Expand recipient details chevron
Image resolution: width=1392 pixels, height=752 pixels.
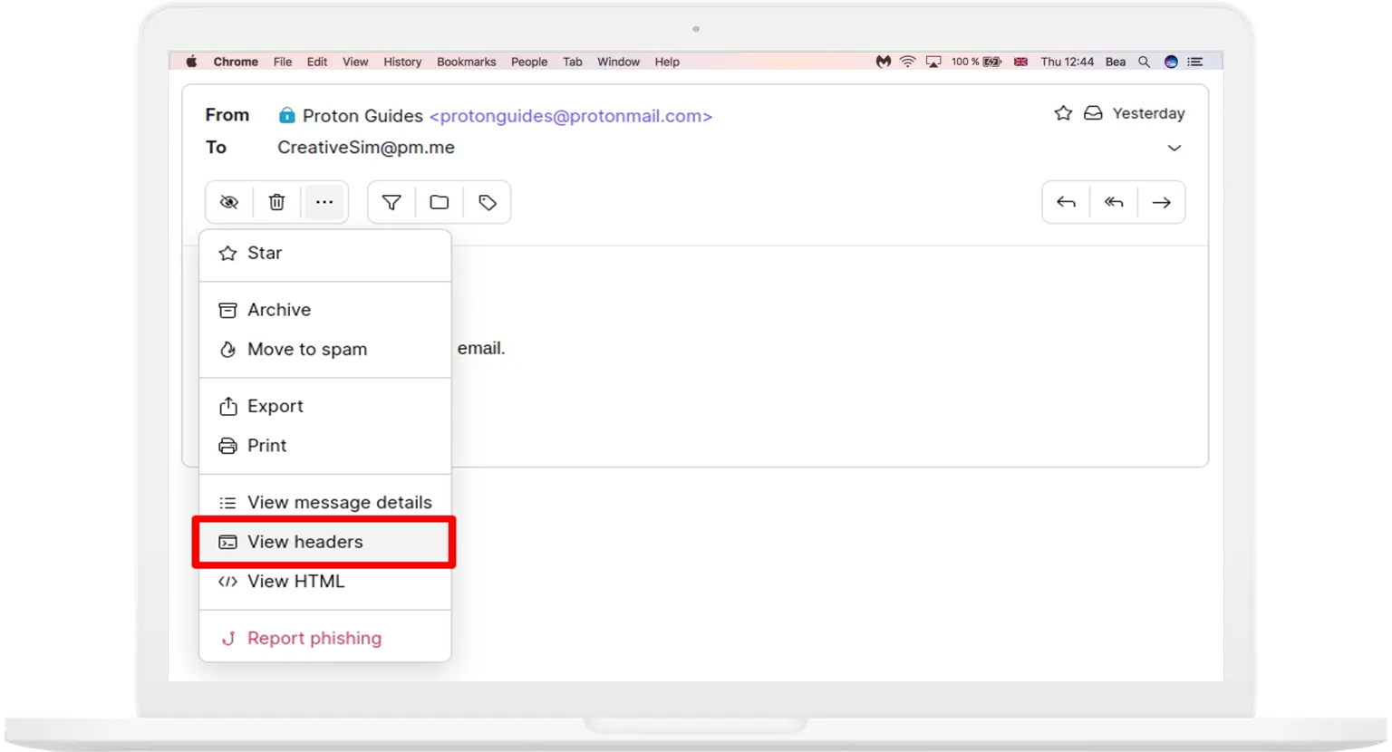pyautogui.click(x=1174, y=148)
